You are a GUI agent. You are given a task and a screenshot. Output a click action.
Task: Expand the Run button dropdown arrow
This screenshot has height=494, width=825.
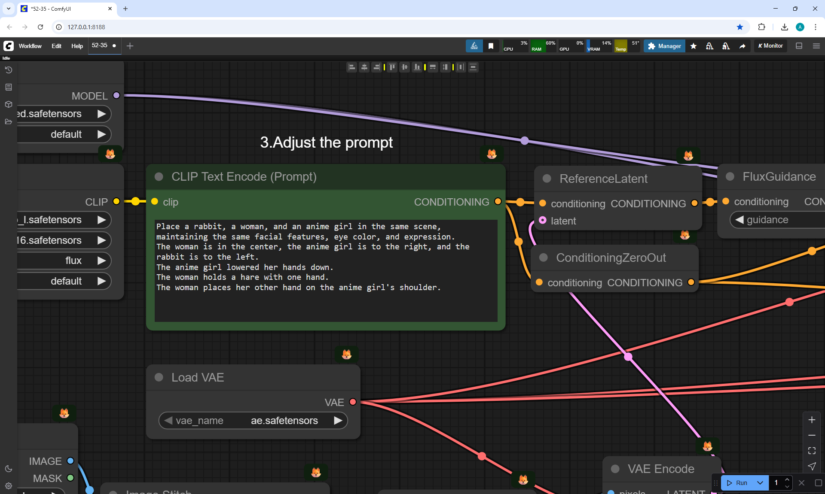pyautogui.click(x=760, y=483)
